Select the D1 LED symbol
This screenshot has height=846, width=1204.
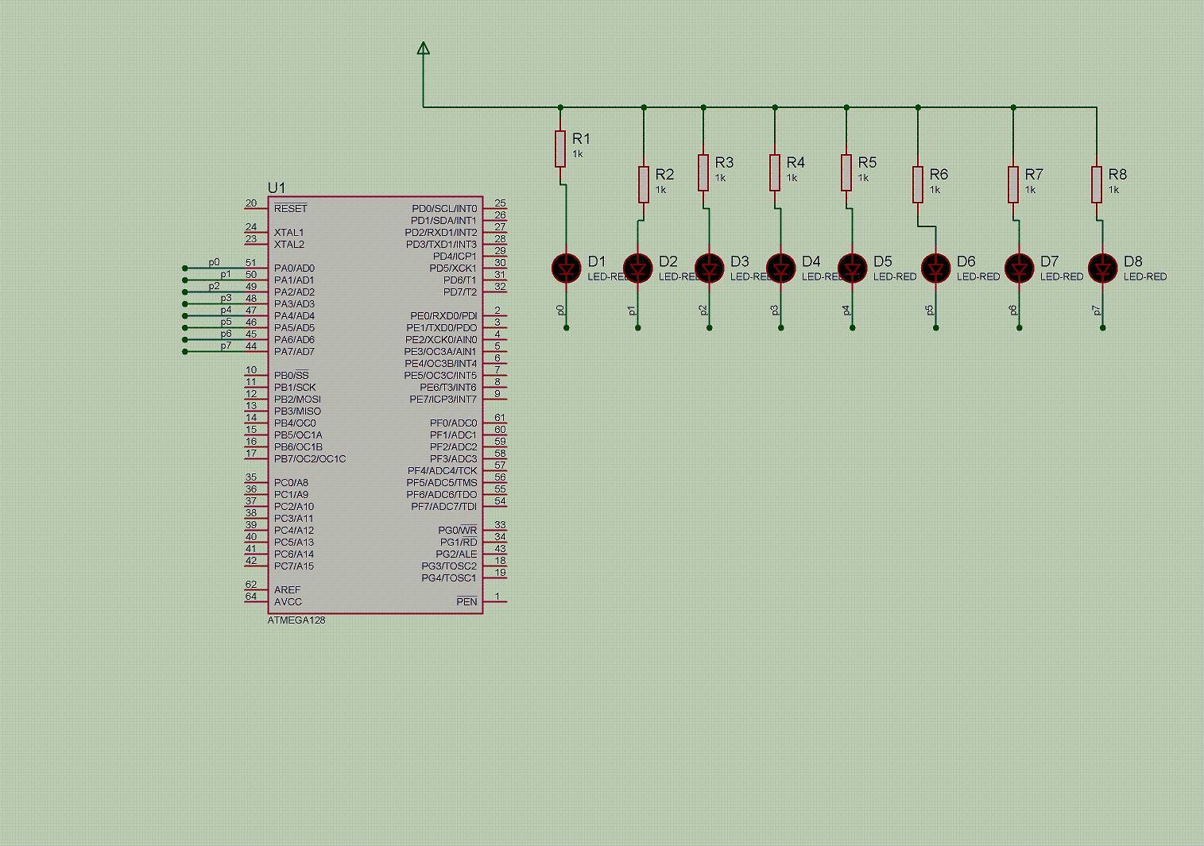point(566,269)
